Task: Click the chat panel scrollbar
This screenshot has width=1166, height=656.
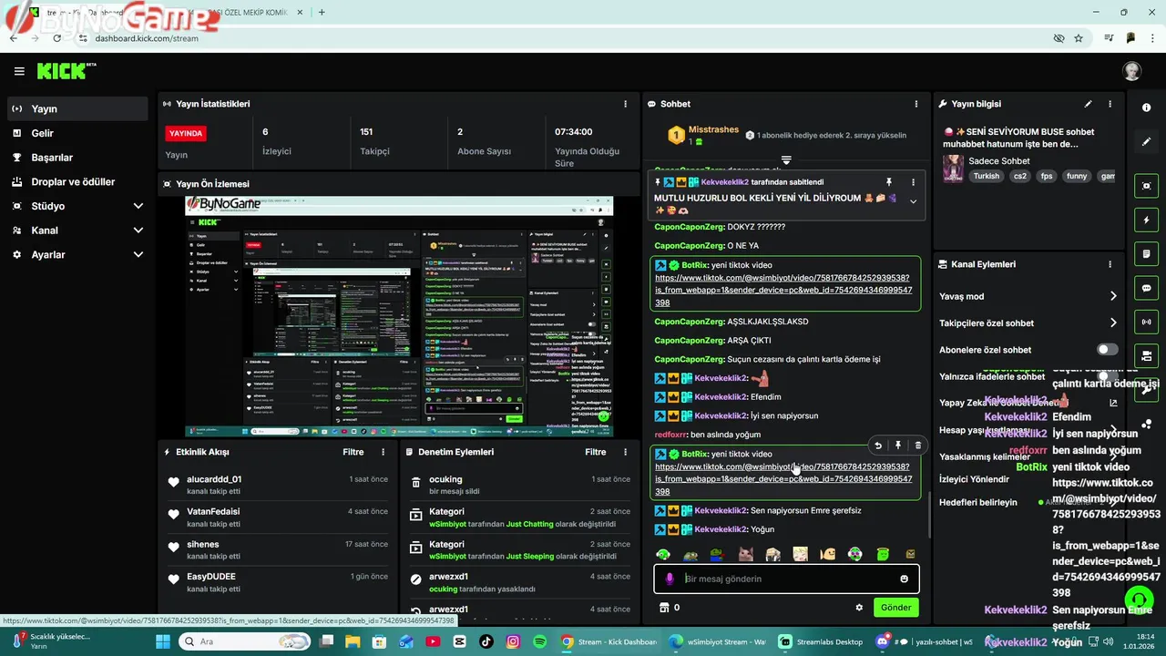Action: (928, 515)
